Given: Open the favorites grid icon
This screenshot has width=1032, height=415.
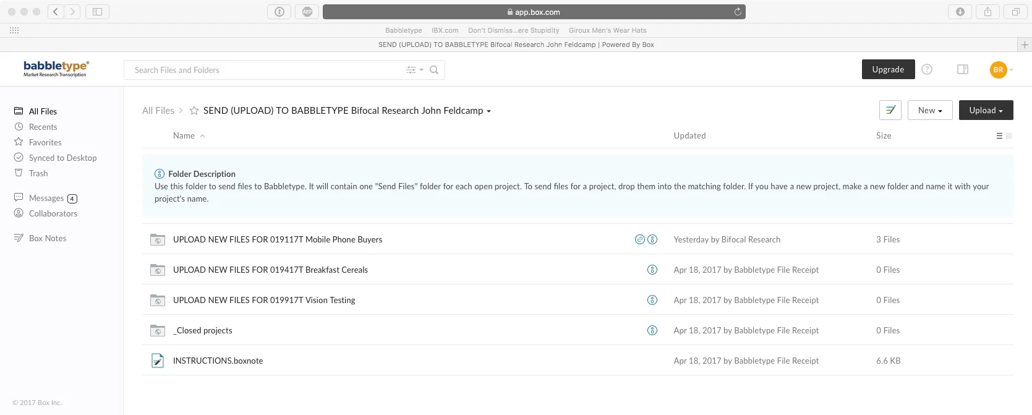Looking at the screenshot, I should tap(14, 30).
